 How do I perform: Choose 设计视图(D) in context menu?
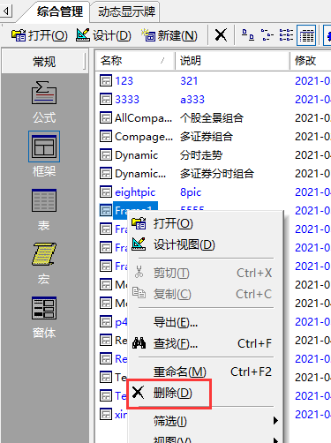pos(205,244)
